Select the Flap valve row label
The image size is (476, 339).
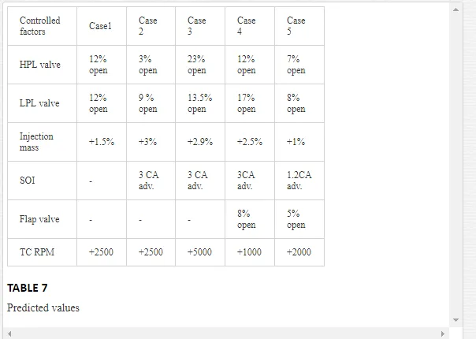click(43, 219)
